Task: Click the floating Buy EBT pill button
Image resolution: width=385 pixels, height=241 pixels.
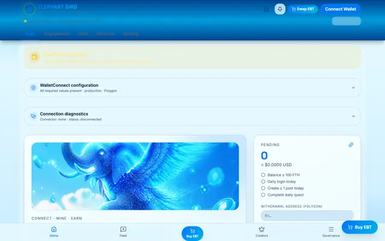Action: click(360, 227)
